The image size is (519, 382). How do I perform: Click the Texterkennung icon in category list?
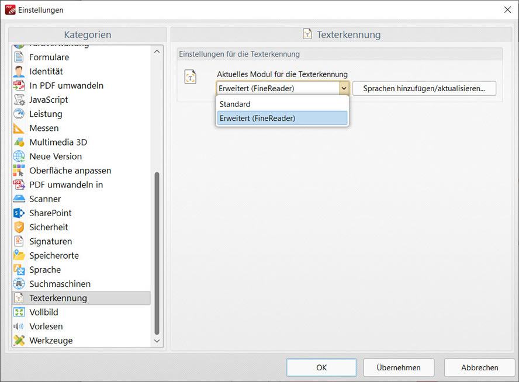tap(19, 298)
